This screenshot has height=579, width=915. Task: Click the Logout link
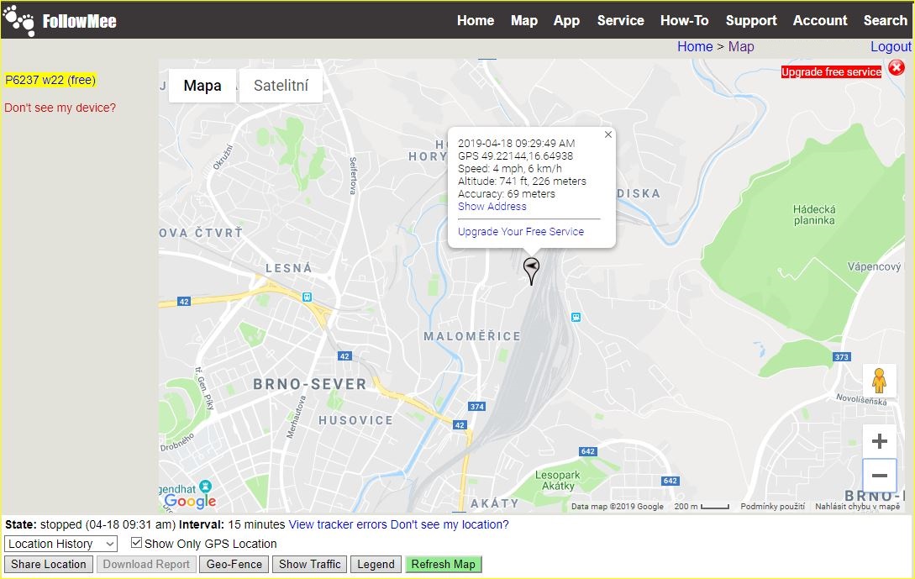(x=891, y=47)
